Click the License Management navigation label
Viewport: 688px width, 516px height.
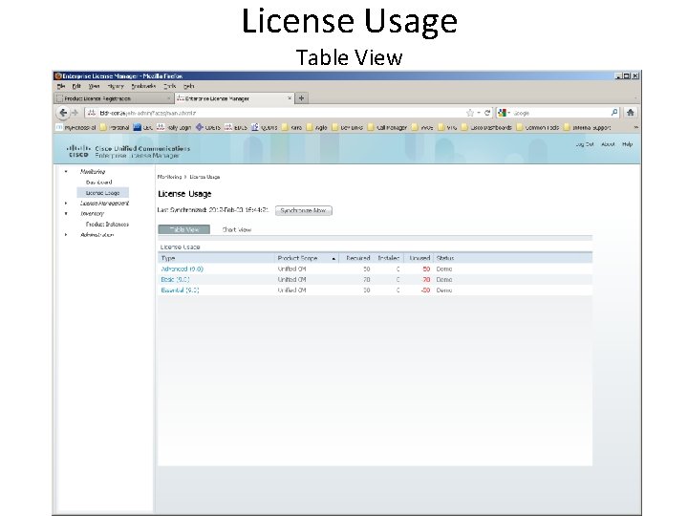coord(104,204)
